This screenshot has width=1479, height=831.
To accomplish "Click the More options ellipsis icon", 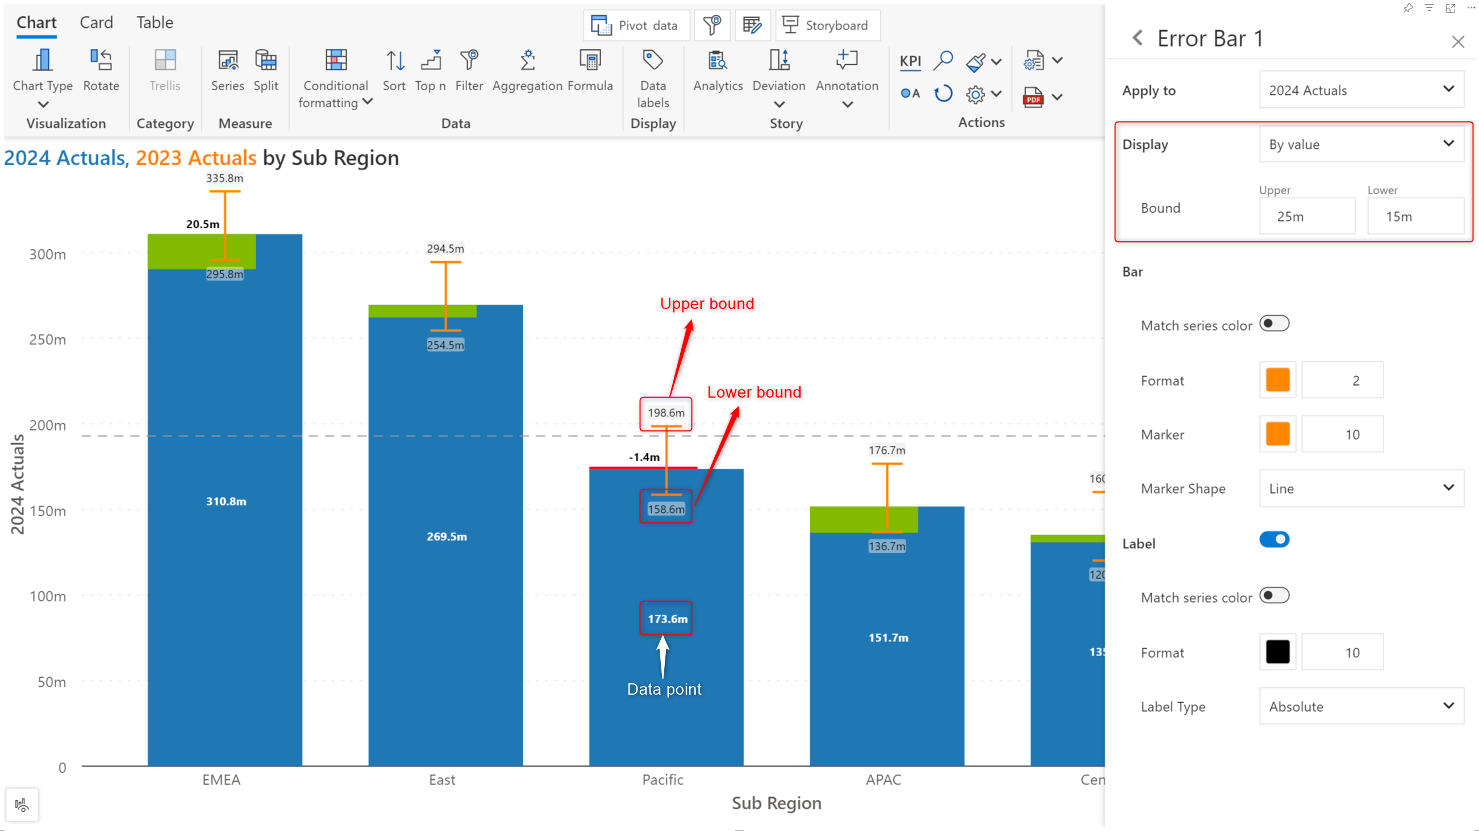I will point(1470,8).
